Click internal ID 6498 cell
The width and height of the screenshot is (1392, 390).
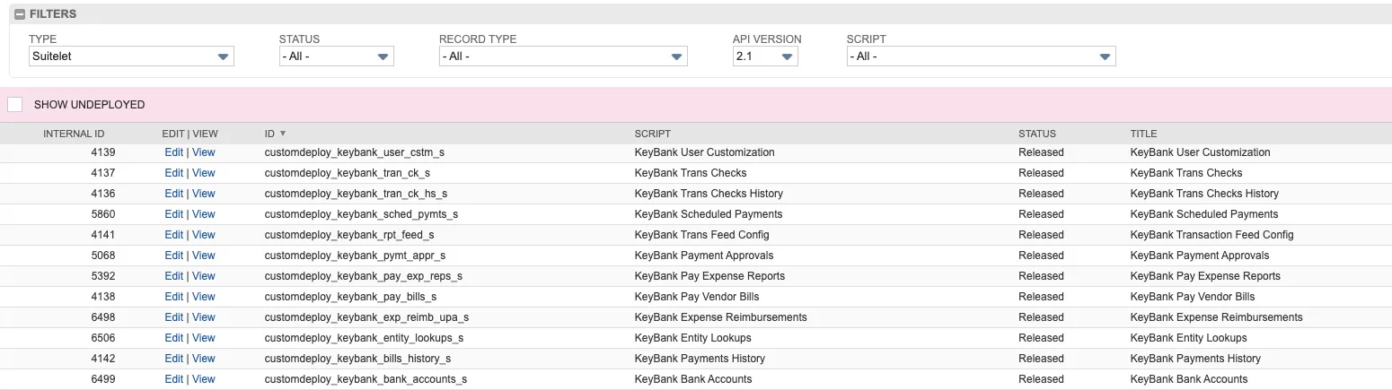click(x=103, y=317)
